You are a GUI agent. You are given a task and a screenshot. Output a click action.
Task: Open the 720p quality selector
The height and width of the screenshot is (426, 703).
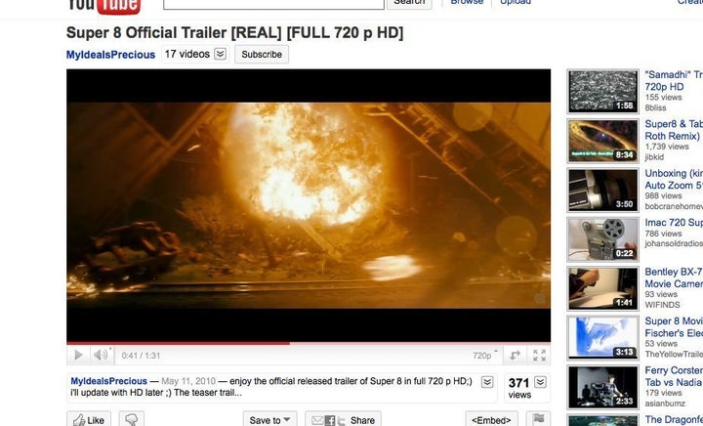point(485,355)
